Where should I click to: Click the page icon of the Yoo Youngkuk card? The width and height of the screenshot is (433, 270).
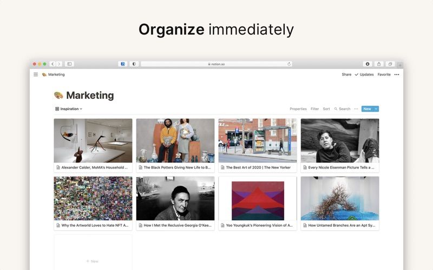(222, 225)
